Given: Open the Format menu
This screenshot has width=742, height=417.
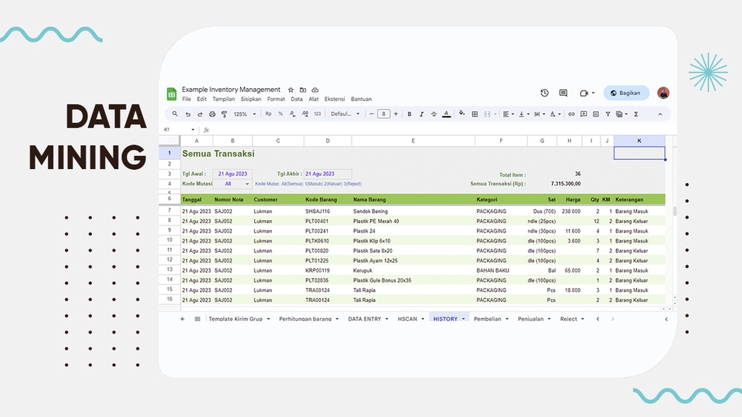Looking at the screenshot, I should (x=276, y=100).
